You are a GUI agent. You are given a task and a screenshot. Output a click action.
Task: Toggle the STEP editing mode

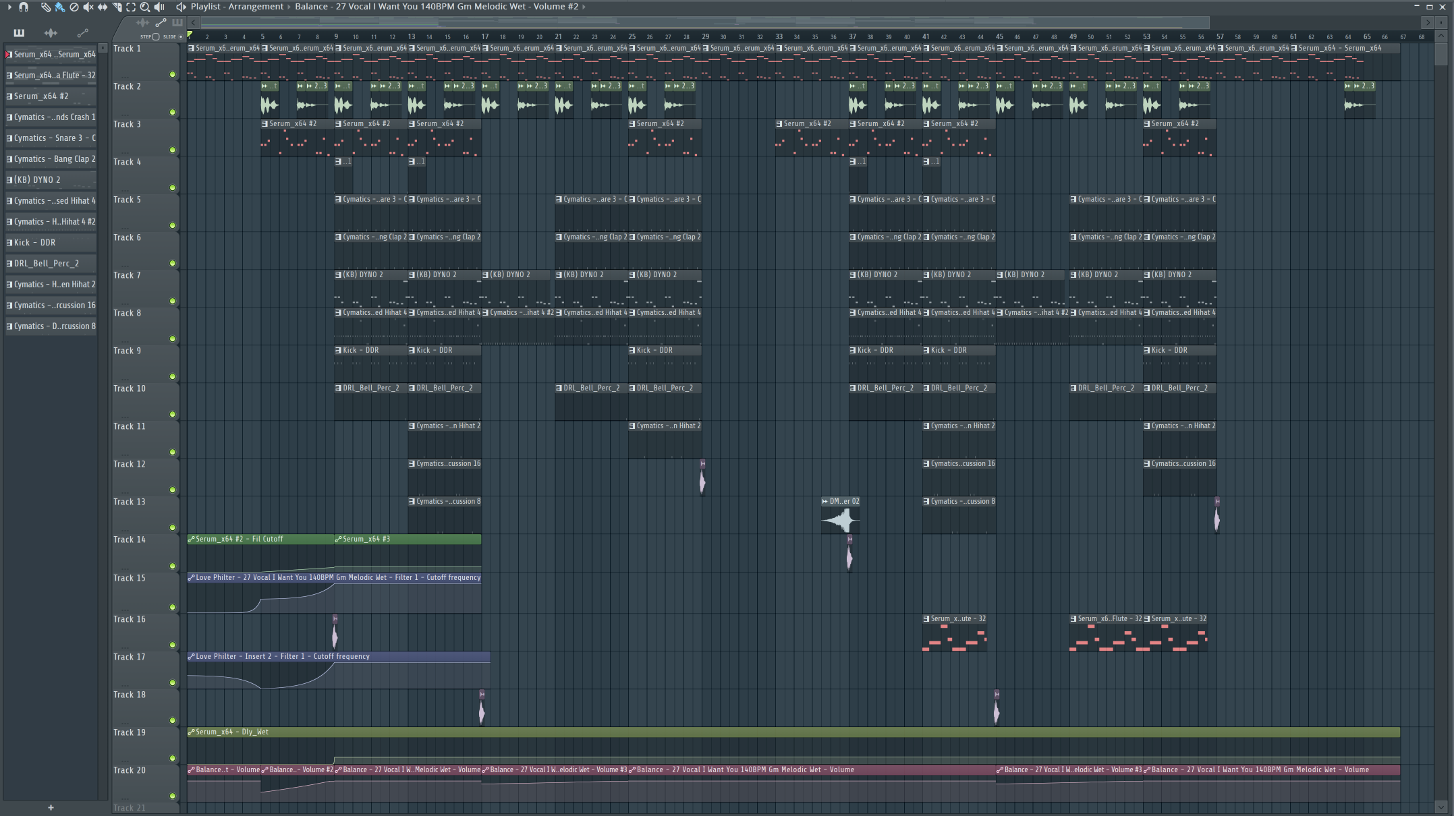point(156,36)
